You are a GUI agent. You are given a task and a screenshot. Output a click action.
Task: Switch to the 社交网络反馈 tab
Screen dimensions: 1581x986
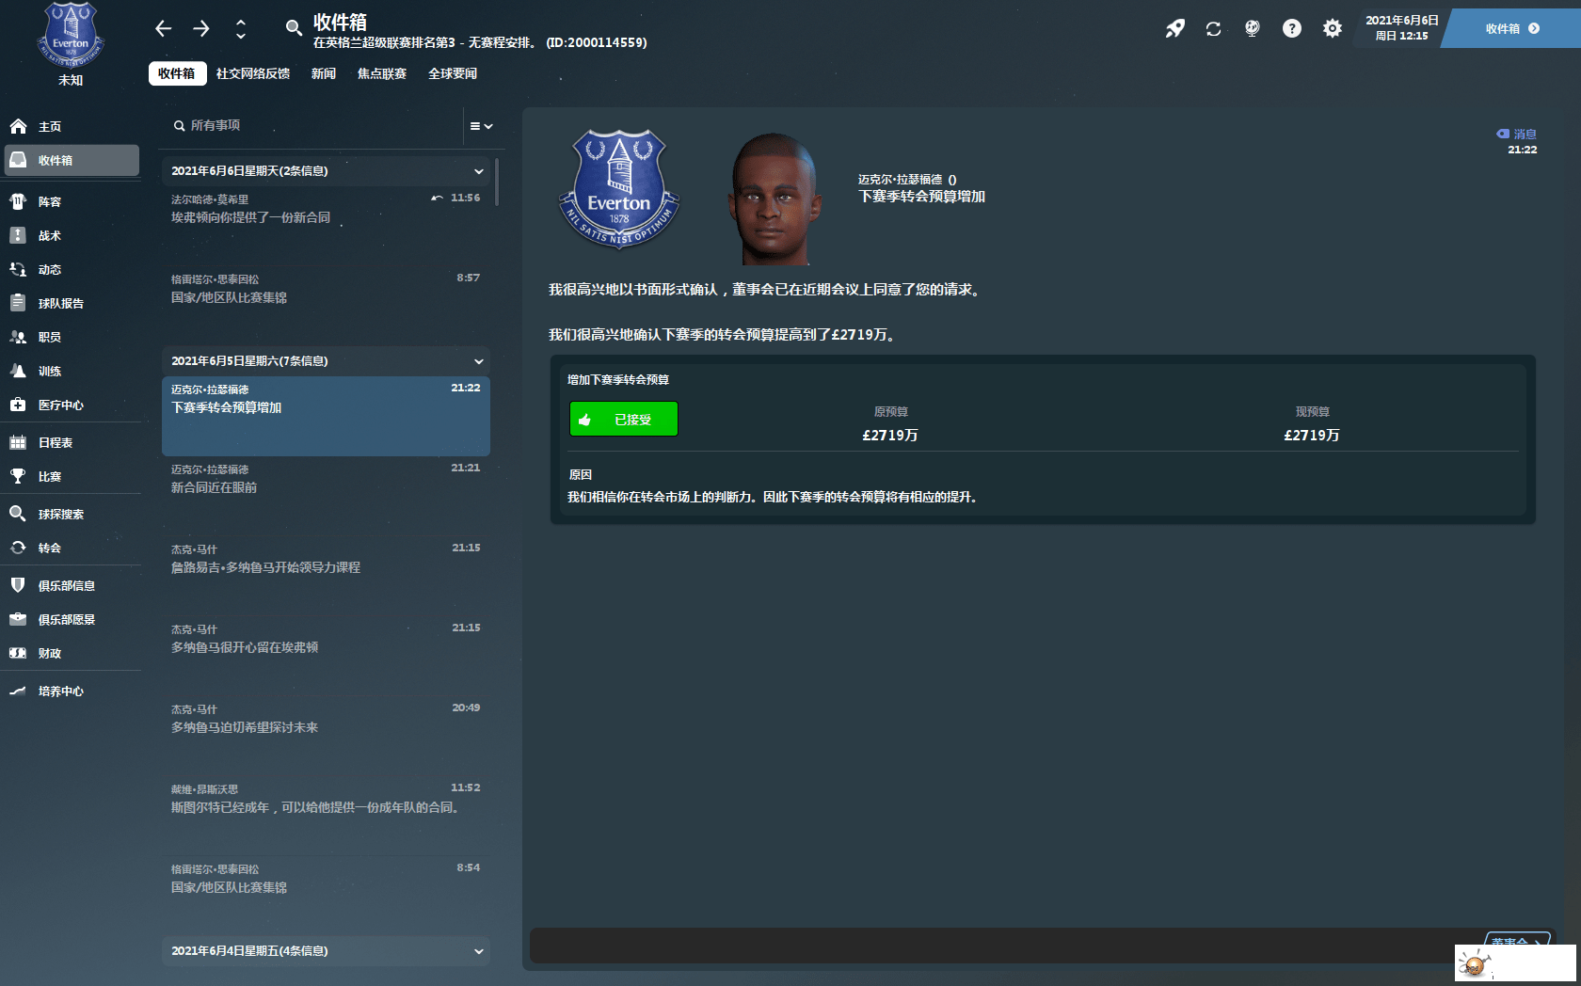pyautogui.click(x=253, y=73)
